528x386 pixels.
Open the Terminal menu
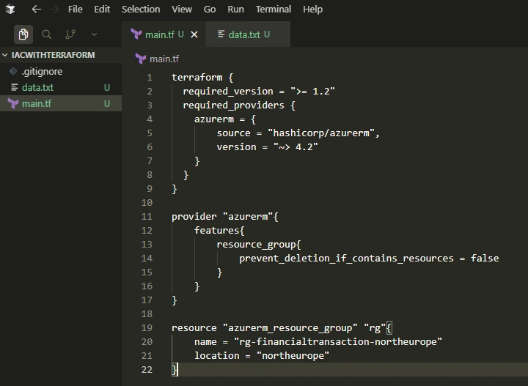tap(273, 10)
